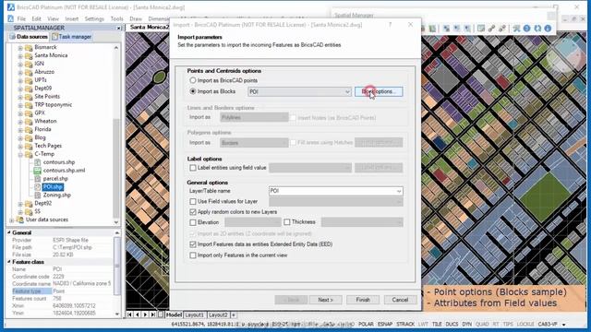Click the refresh icon in Spatial Manager toolbar
Image resolution: width=591 pixels, height=332 pixels.
pos(537,29)
